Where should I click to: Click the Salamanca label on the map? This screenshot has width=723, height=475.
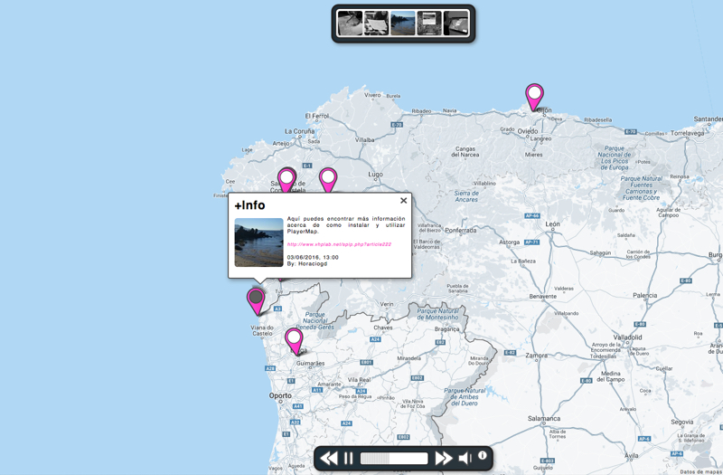(x=544, y=418)
